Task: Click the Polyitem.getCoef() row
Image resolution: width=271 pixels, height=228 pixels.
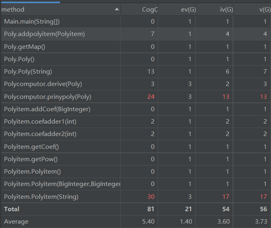Action: coord(31,147)
